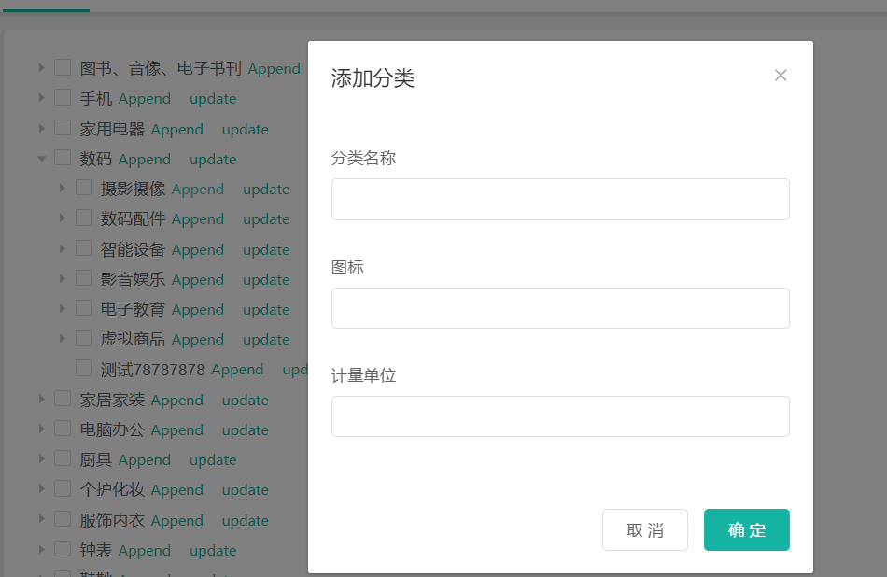Expand the 家居家装 tree node

41,400
